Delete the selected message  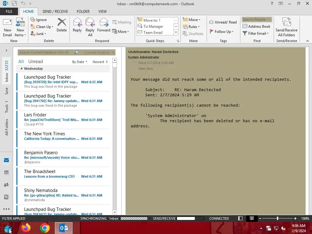click(62, 25)
